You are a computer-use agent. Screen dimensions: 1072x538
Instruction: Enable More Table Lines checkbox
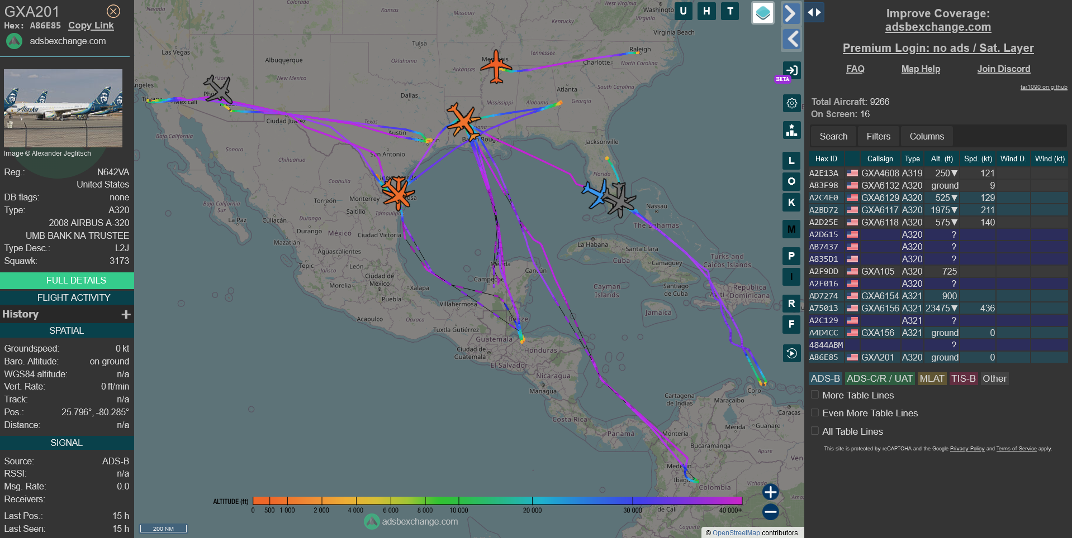coord(815,395)
